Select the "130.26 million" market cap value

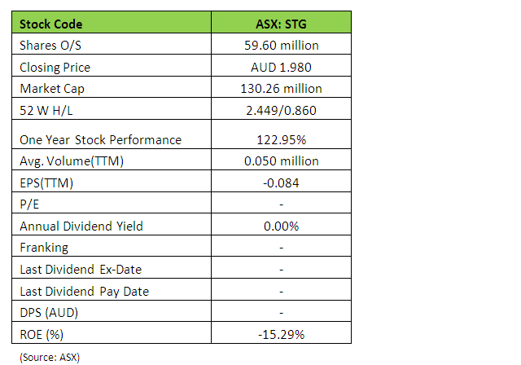point(281,88)
